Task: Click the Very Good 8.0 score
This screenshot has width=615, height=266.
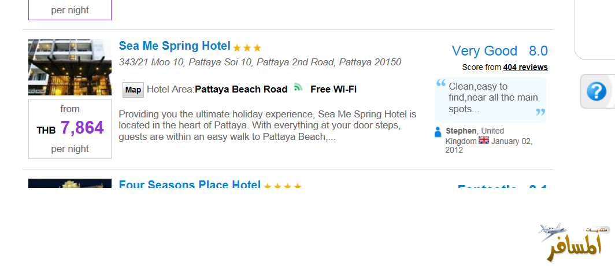Action: click(x=499, y=51)
